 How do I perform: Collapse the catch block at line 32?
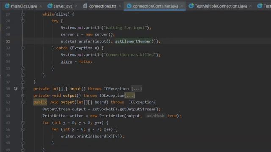(22, 48)
